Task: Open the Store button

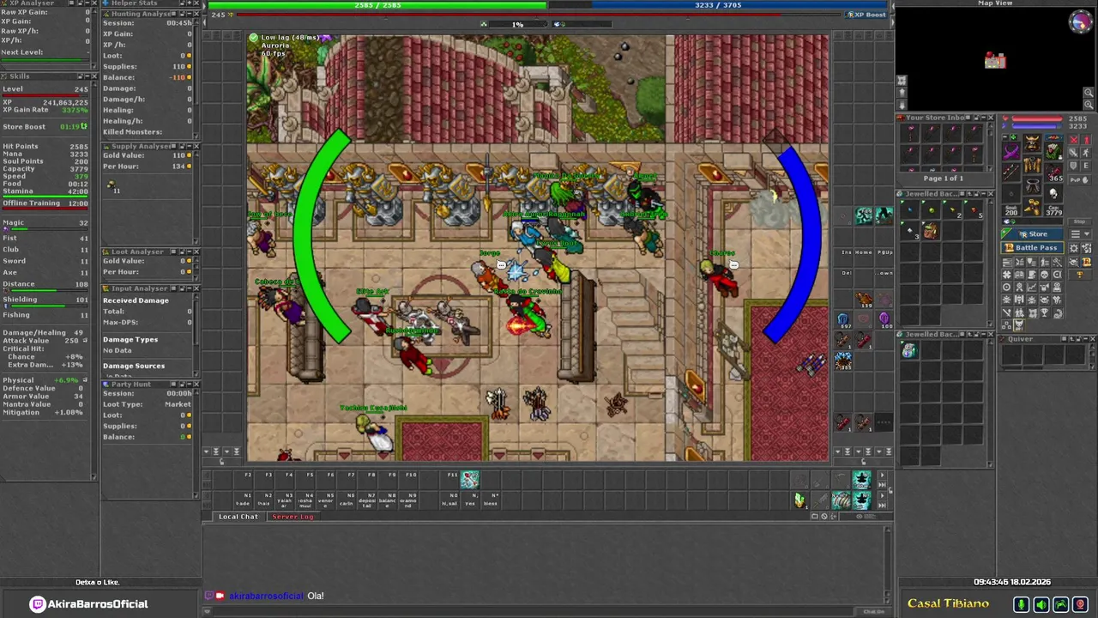Action: pyautogui.click(x=1033, y=233)
